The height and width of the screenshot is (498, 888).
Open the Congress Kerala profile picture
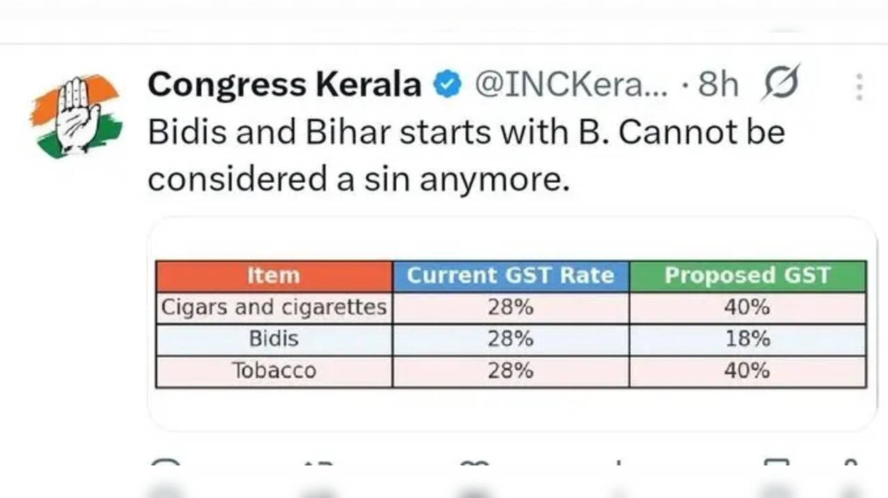click(76, 114)
